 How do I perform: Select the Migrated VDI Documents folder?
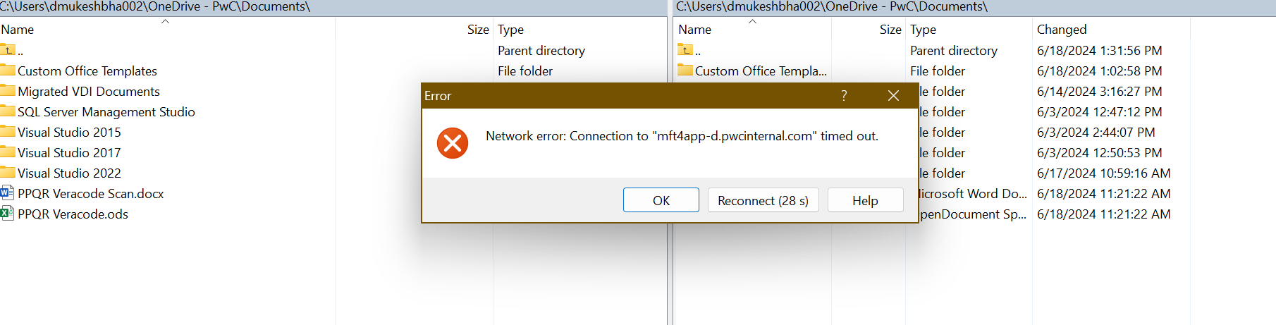(x=88, y=92)
